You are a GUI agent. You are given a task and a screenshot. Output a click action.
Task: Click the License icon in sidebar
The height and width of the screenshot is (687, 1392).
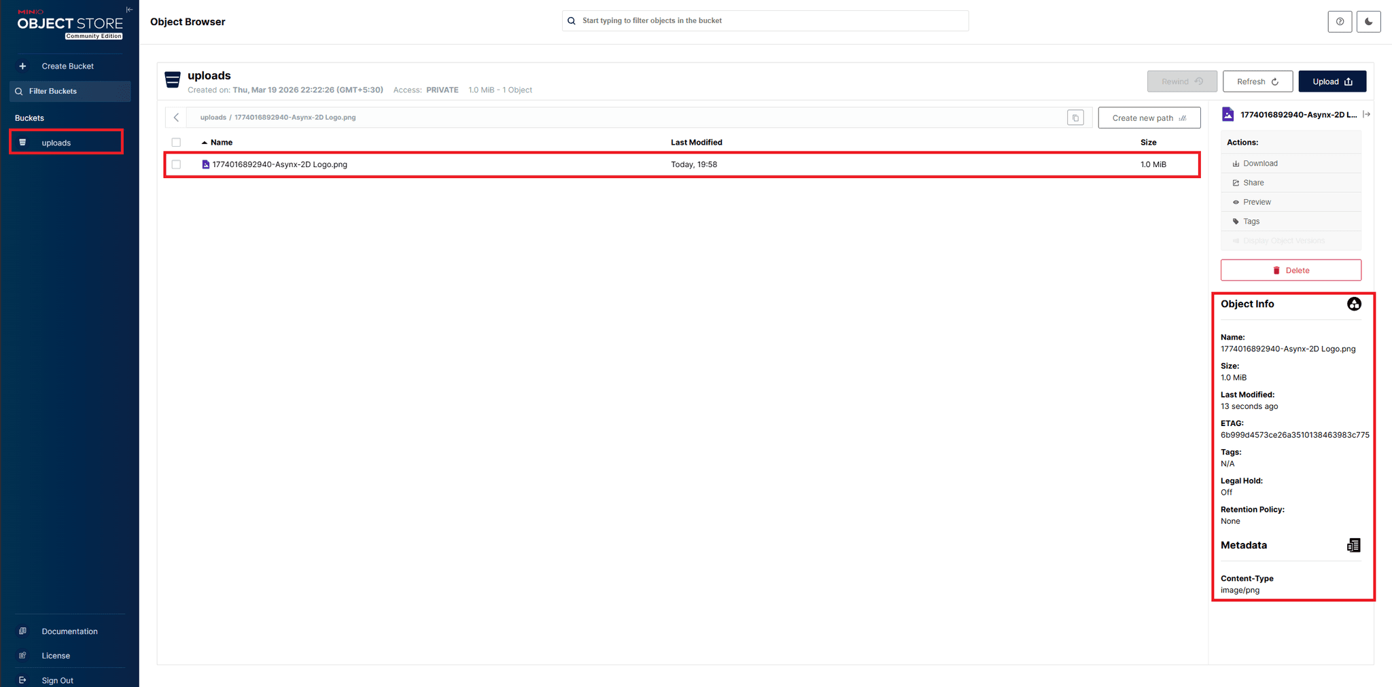(22, 656)
